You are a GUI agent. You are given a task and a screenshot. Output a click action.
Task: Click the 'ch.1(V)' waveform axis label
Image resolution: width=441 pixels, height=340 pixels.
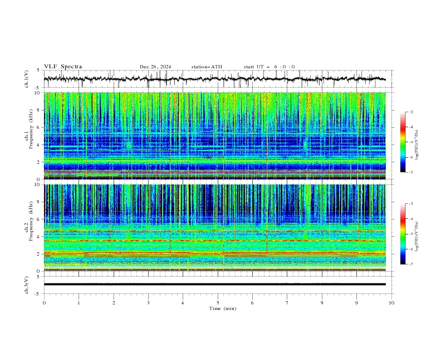[27, 79]
